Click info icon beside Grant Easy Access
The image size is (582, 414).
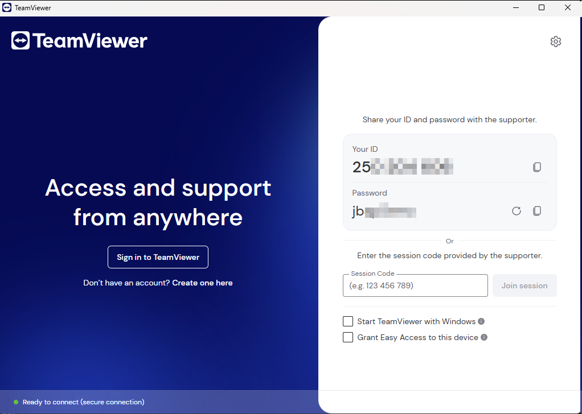pos(484,337)
